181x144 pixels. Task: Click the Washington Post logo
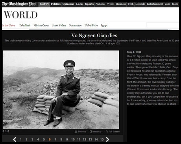click(x=19, y=4)
